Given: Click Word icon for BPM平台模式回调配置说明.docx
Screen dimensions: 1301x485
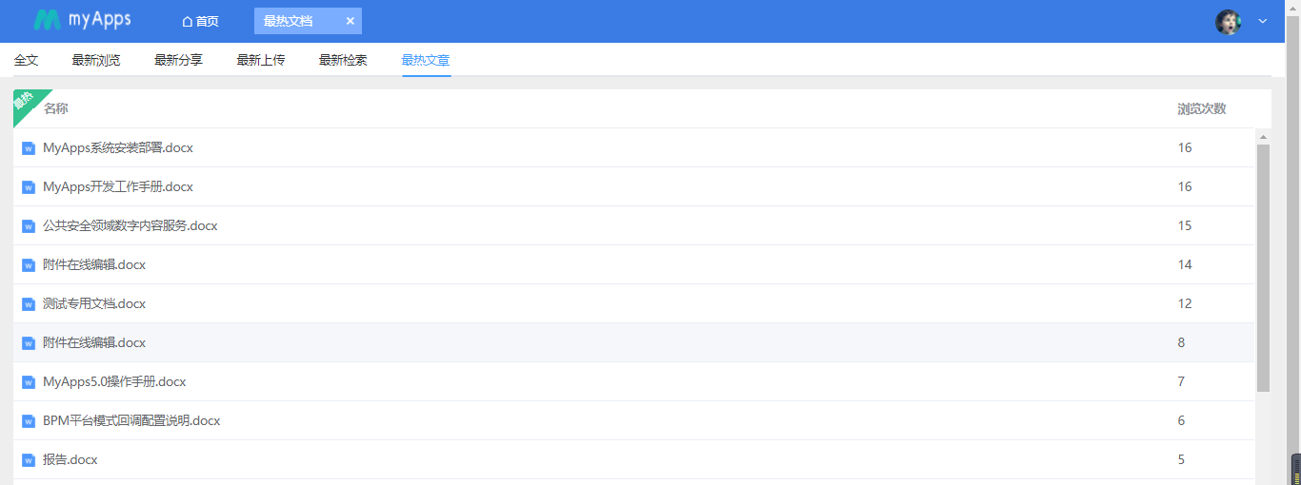Looking at the screenshot, I should tap(29, 421).
